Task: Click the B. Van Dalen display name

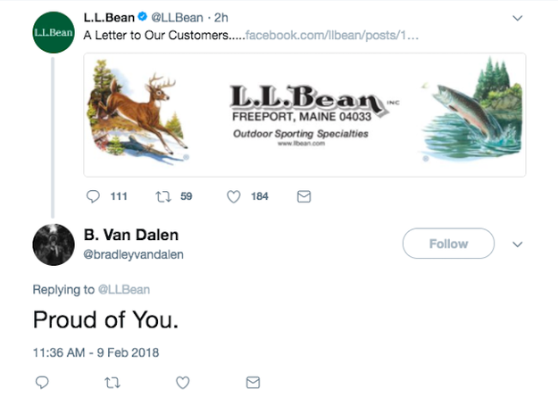Action: click(130, 236)
